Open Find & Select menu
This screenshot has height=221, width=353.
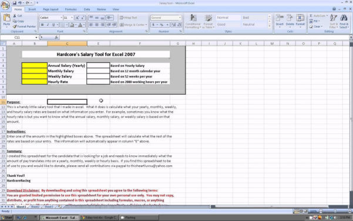pyautogui.click(x=344, y=21)
